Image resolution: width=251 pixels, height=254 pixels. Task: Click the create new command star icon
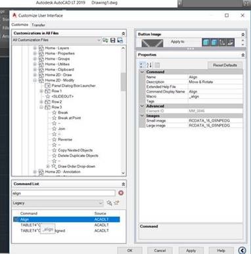tap(117, 203)
